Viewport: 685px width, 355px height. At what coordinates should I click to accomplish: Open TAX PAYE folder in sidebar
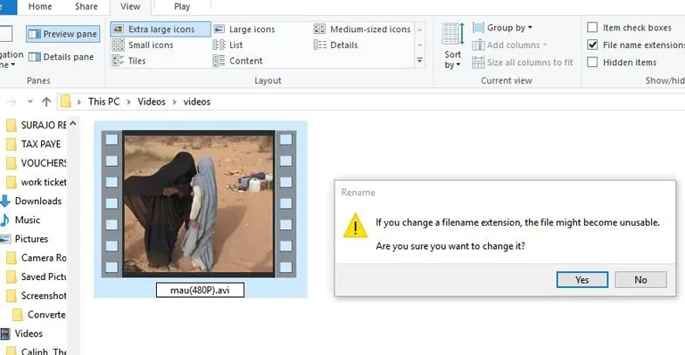point(34,144)
